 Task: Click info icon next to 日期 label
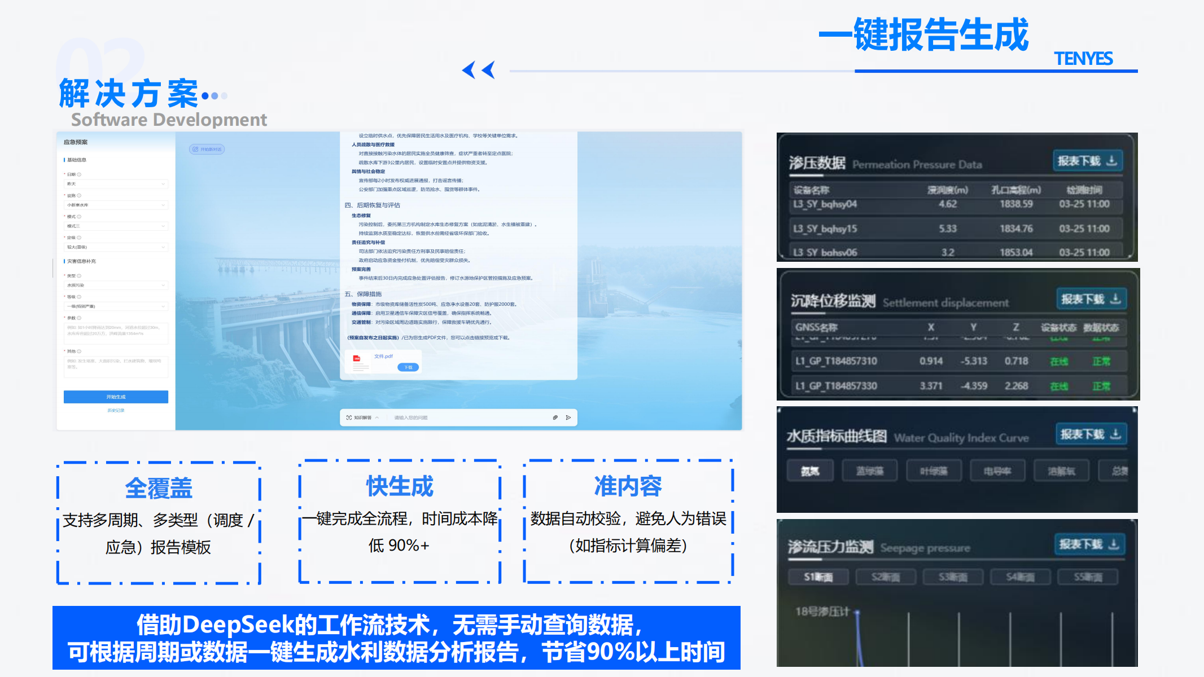(x=79, y=174)
